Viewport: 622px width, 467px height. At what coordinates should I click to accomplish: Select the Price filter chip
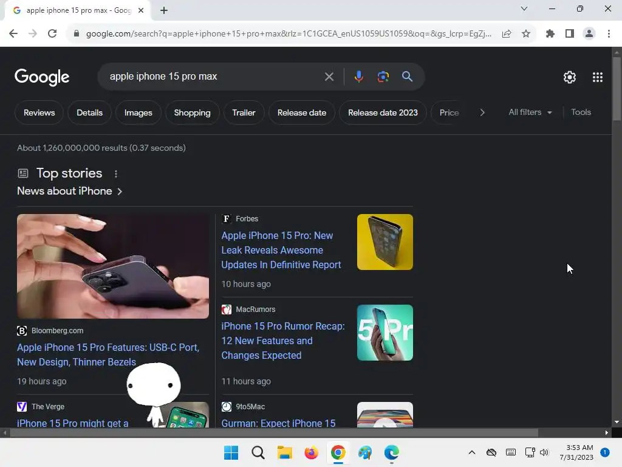[x=449, y=112]
